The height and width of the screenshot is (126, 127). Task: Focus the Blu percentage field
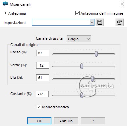pyautogui.click(x=42, y=78)
